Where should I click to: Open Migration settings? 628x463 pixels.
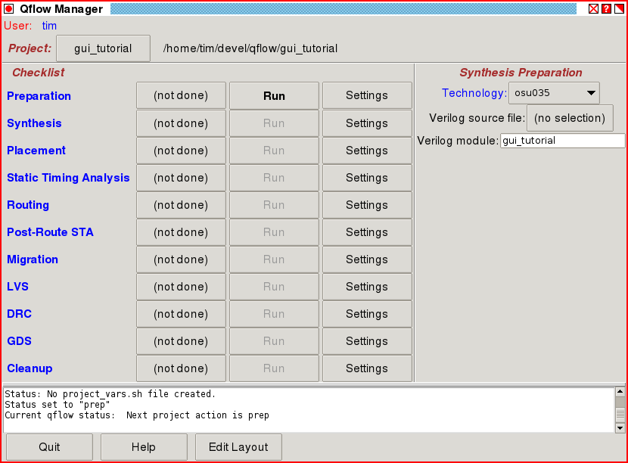(x=367, y=259)
